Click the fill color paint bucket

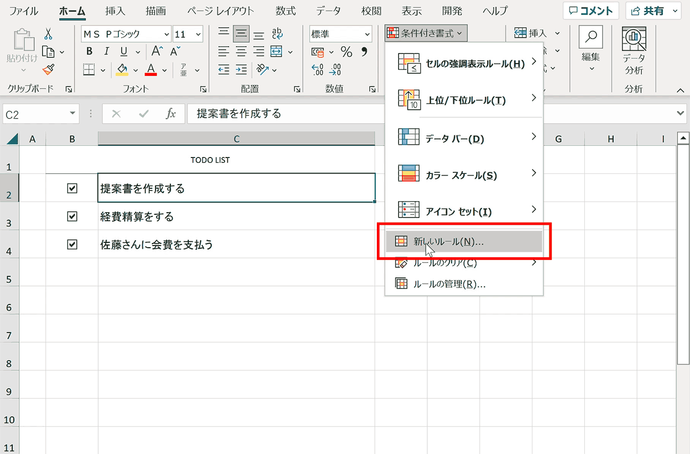pos(122,69)
